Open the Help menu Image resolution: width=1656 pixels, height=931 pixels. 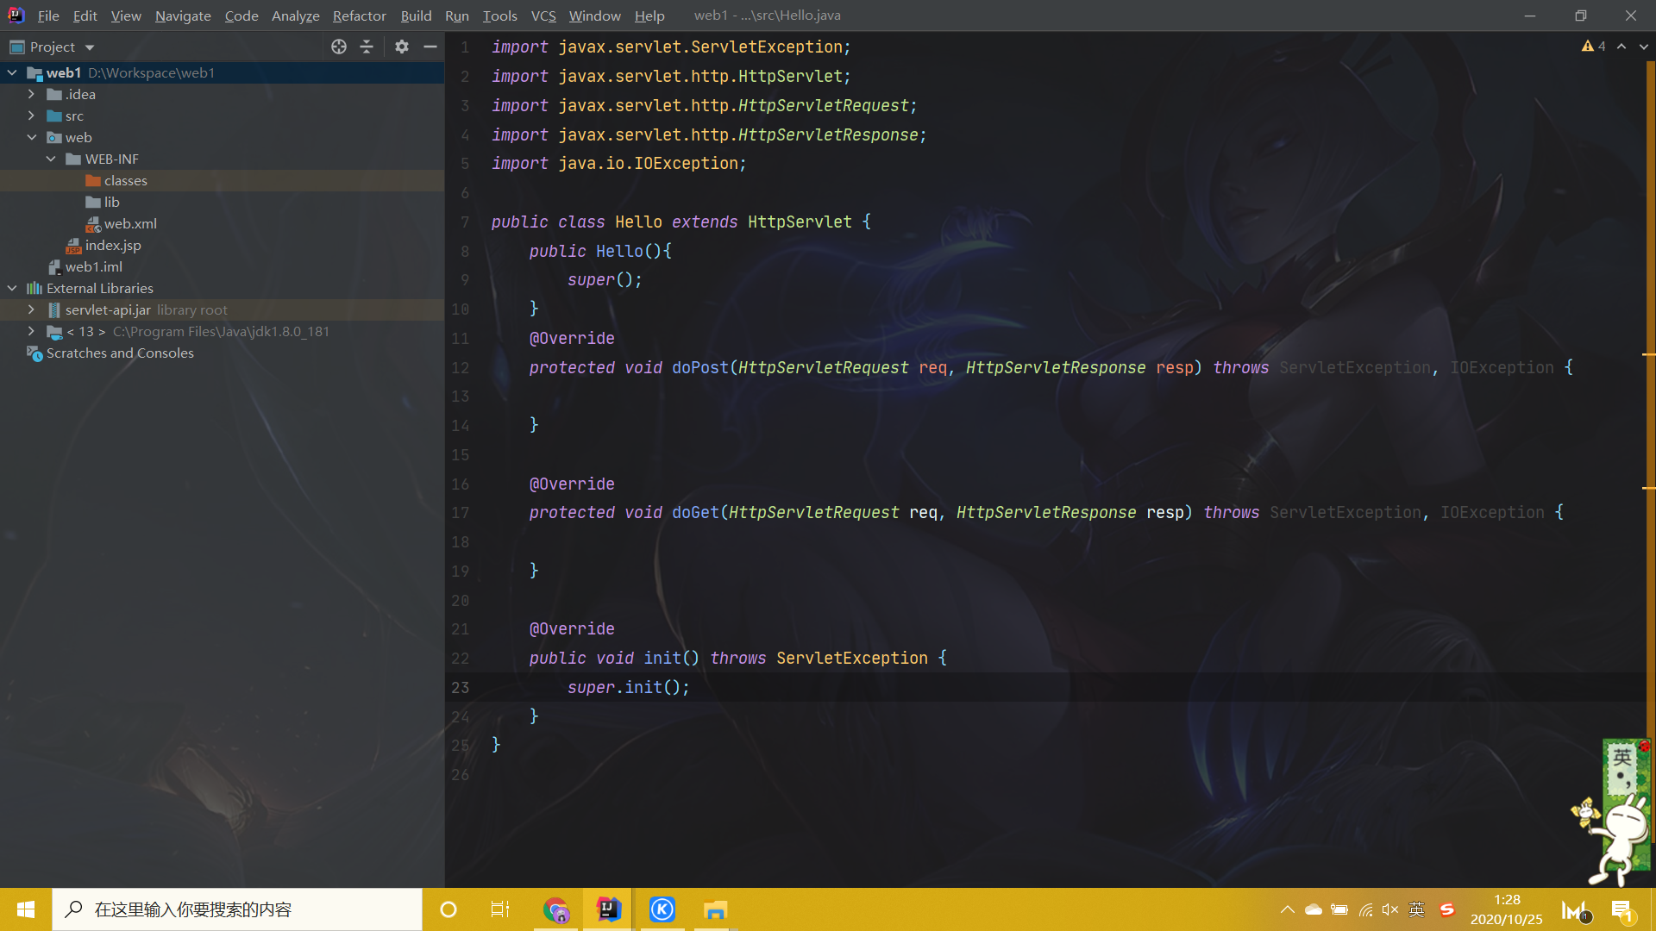pyautogui.click(x=649, y=16)
